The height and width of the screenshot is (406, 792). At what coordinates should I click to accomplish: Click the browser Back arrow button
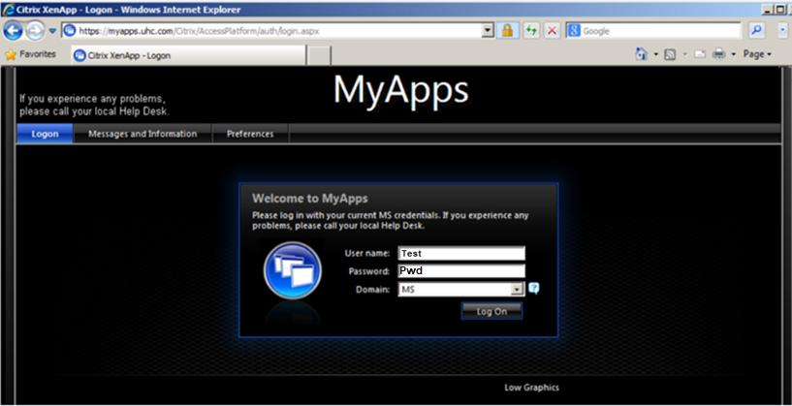[x=14, y=30]
